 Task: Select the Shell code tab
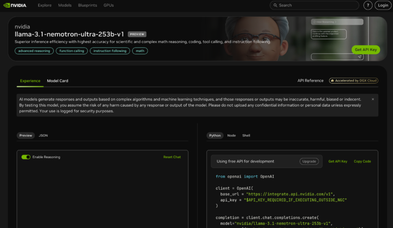pyautogui.click(x=246, y=136)
